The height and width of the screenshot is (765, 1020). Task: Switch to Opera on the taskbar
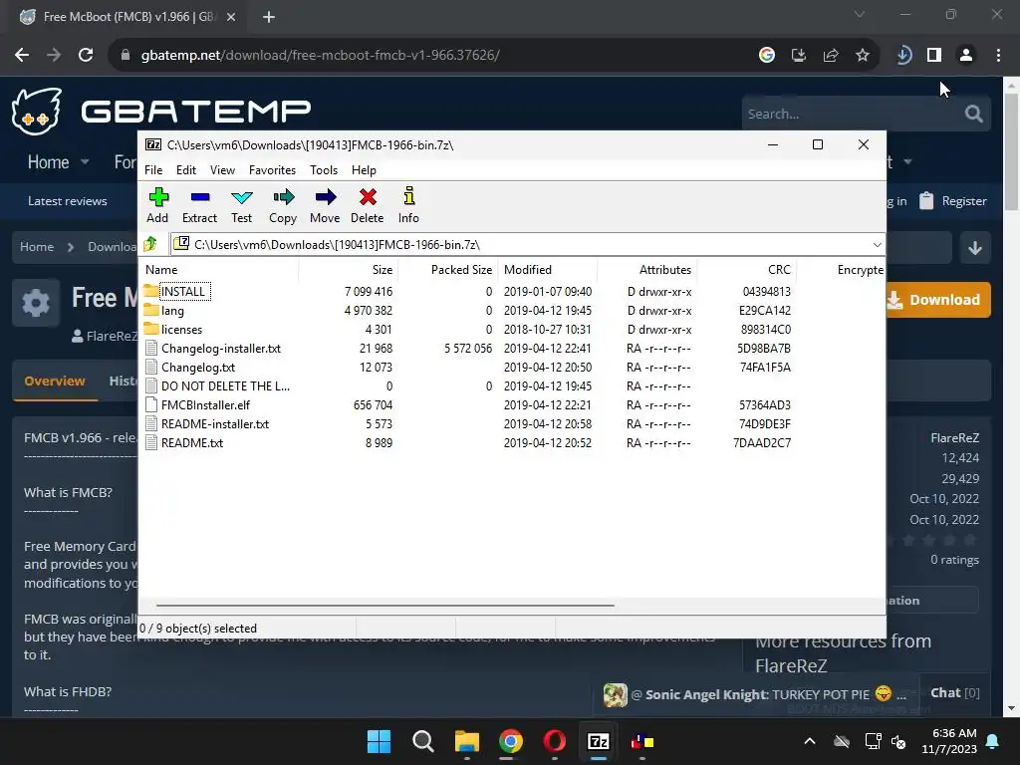pyautogui.click(x=554, y=741)
